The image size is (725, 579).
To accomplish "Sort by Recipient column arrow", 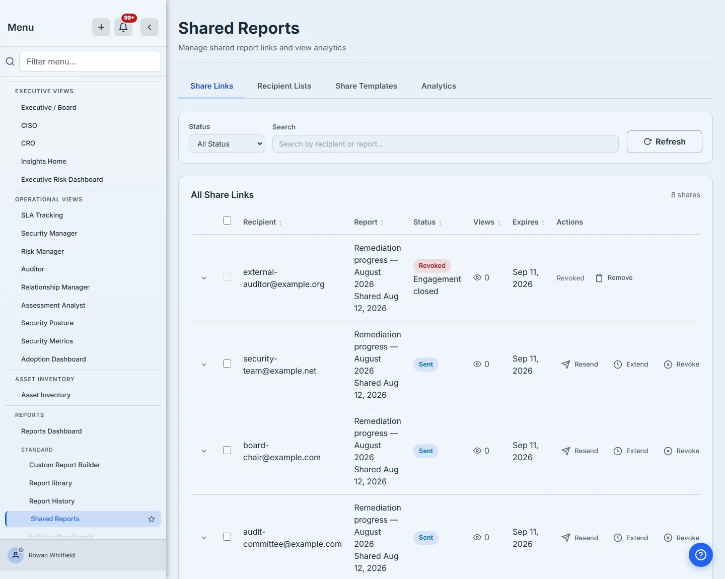I will tap(280, 223).
